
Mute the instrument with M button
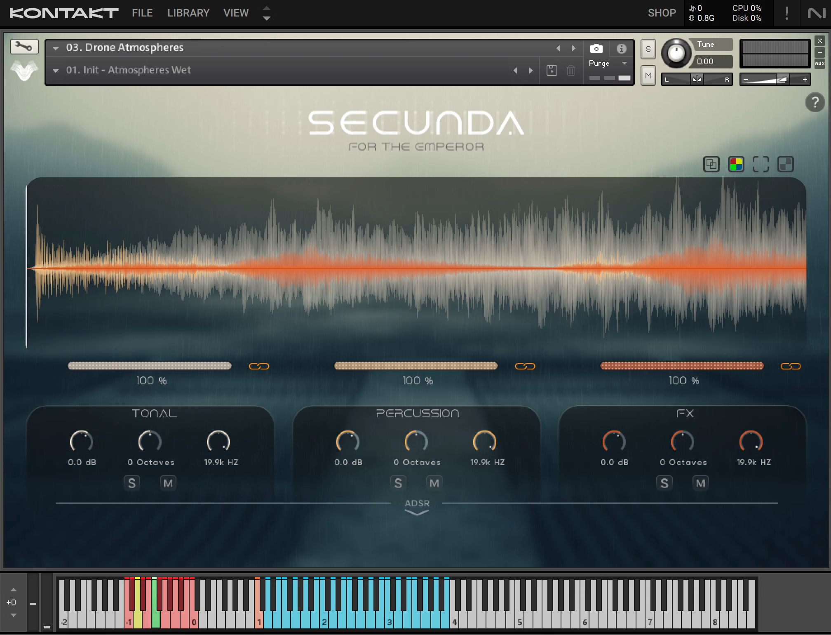point(648,75)
